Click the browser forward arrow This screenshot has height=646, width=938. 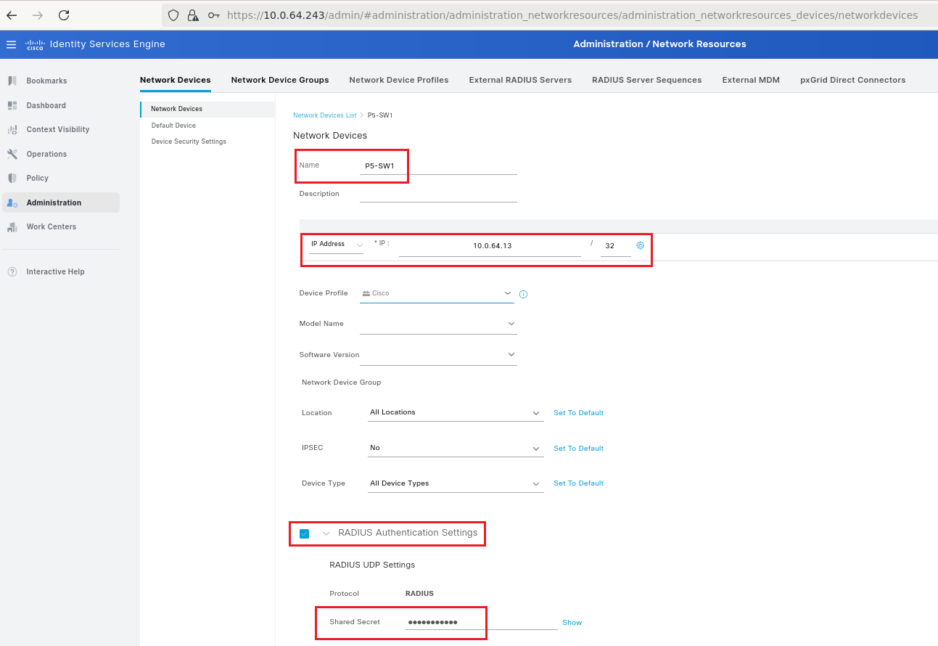tap(38, 15)
